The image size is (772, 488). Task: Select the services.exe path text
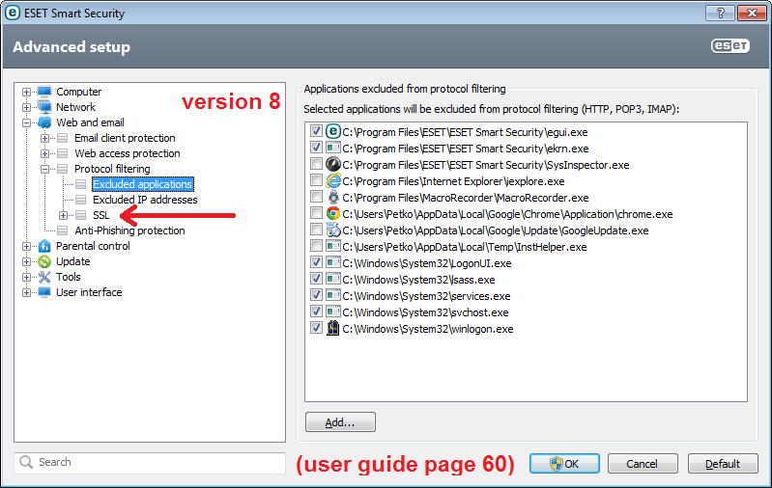pos(426,296)
